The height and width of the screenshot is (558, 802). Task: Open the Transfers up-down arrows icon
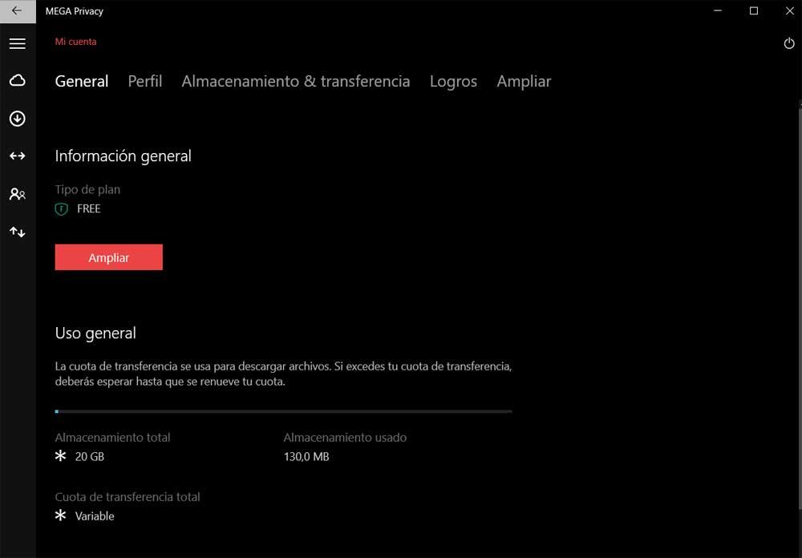[18, 232]
